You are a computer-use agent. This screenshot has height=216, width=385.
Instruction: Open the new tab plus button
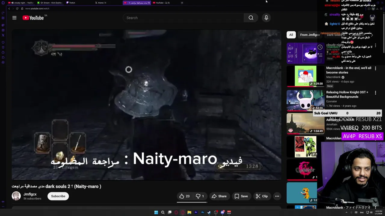[182, 3]
